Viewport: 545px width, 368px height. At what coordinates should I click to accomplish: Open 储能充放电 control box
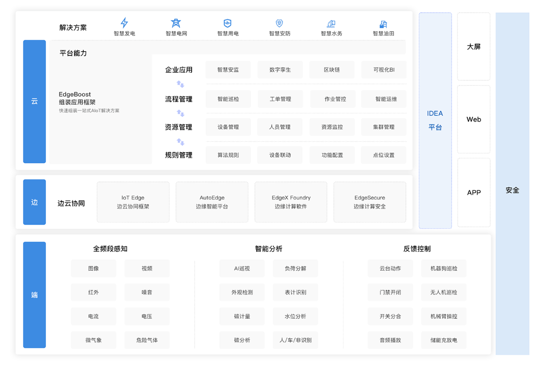(x=444, y=340)
